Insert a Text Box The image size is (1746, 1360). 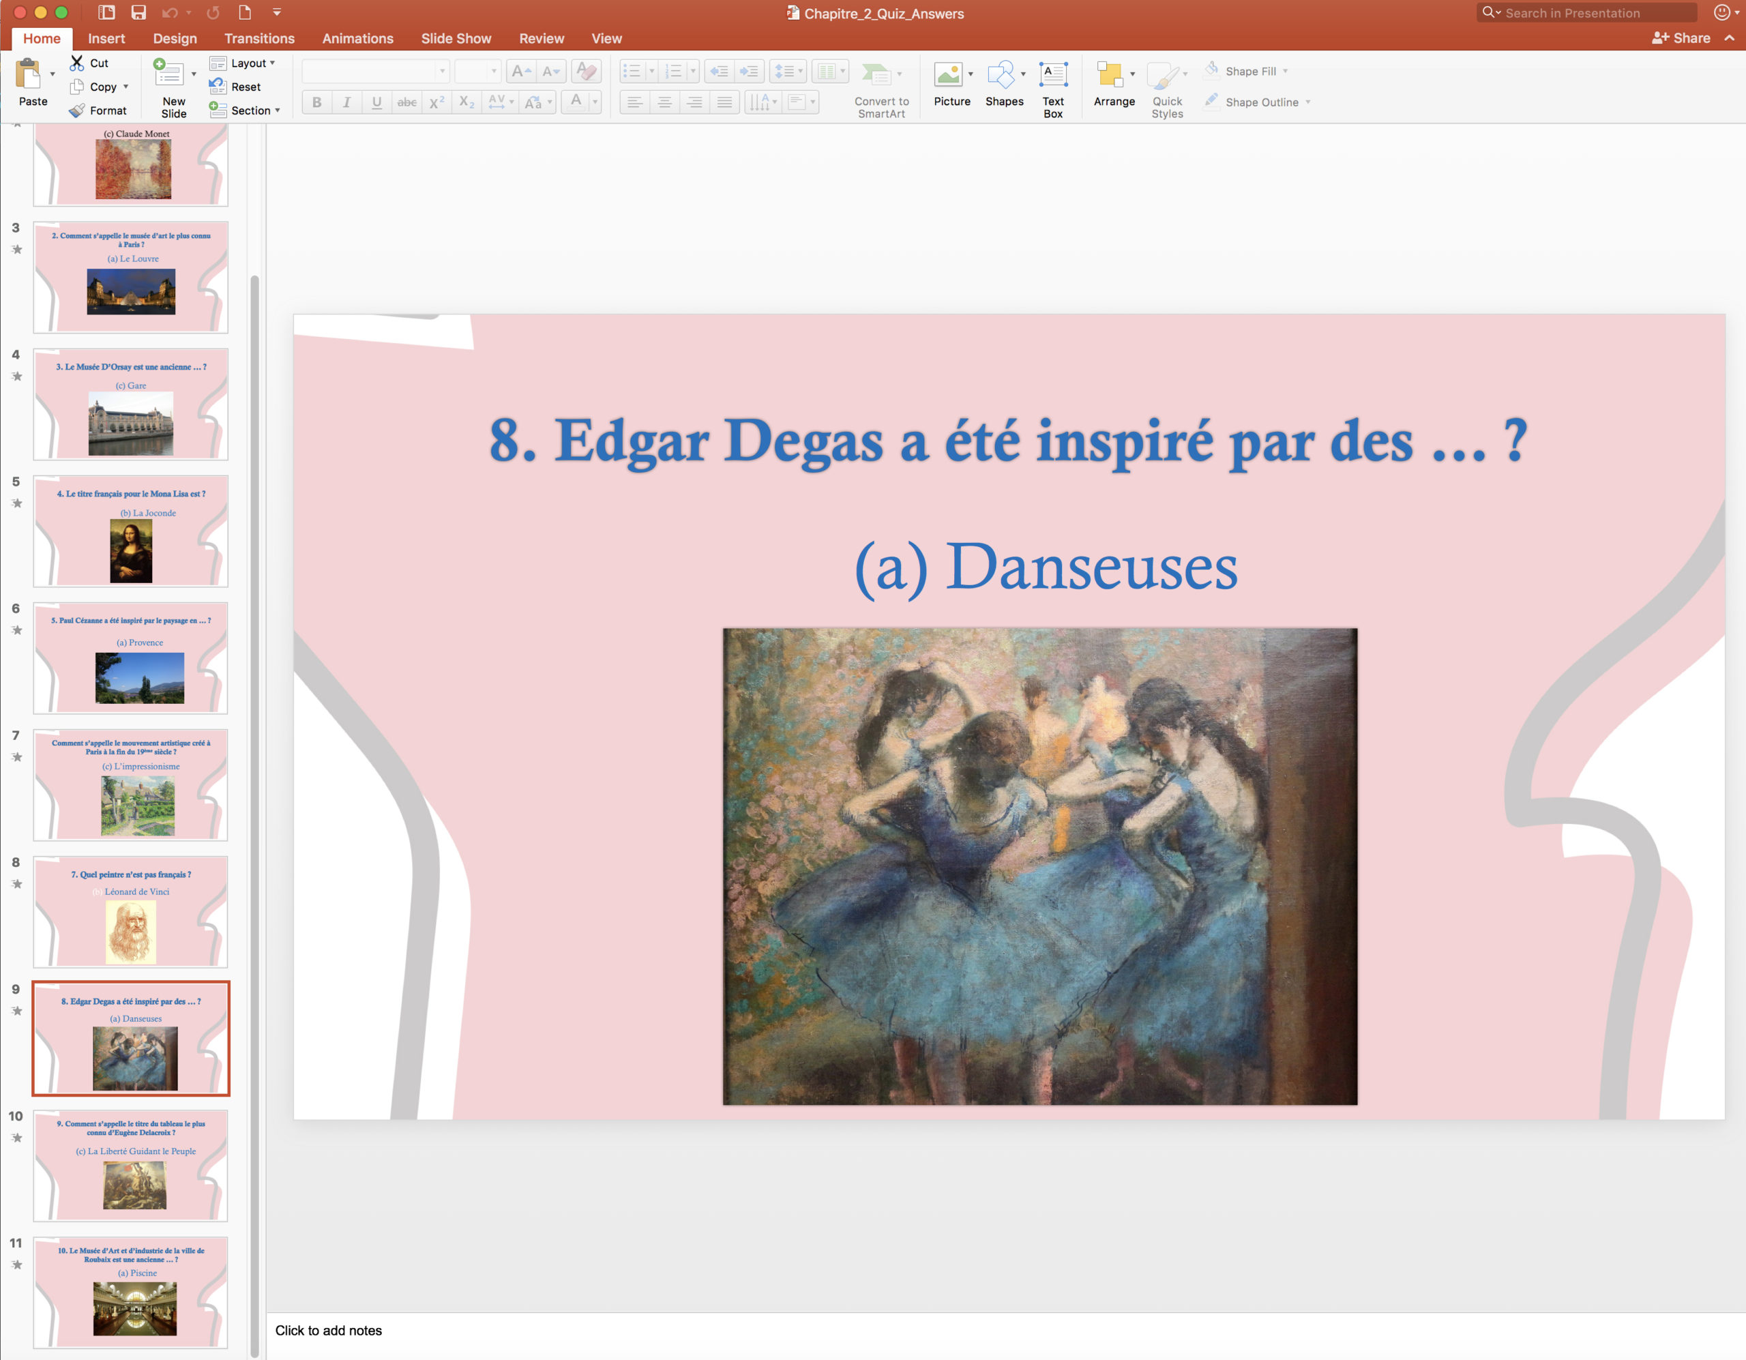1053,89
